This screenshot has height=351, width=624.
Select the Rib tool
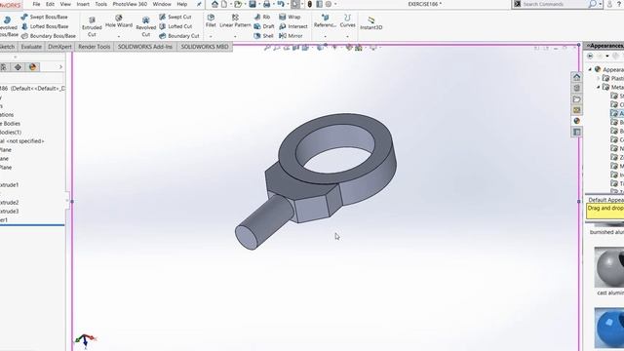[x=262, y=17]
